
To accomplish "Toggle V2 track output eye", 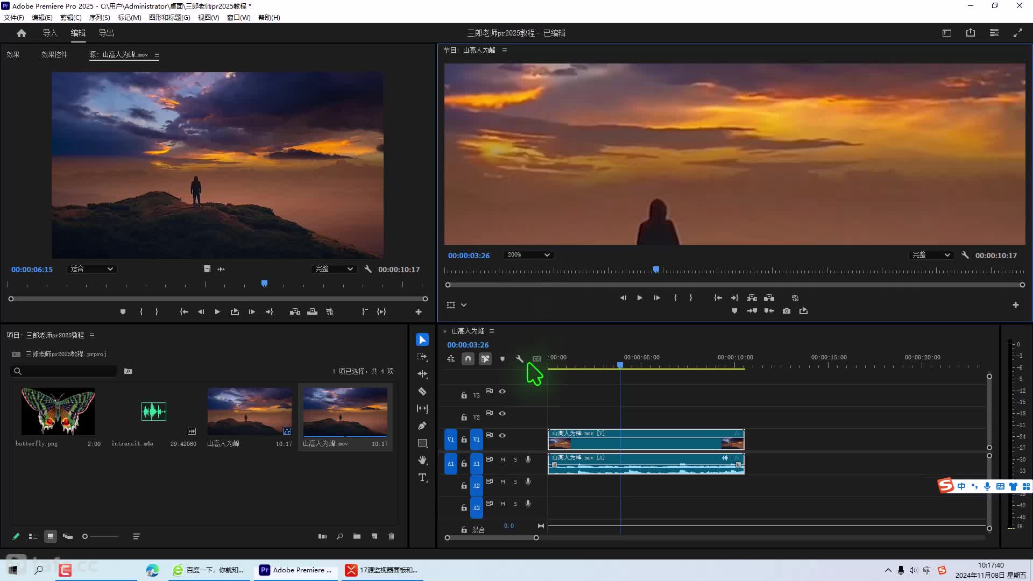I will click(503, 414).
